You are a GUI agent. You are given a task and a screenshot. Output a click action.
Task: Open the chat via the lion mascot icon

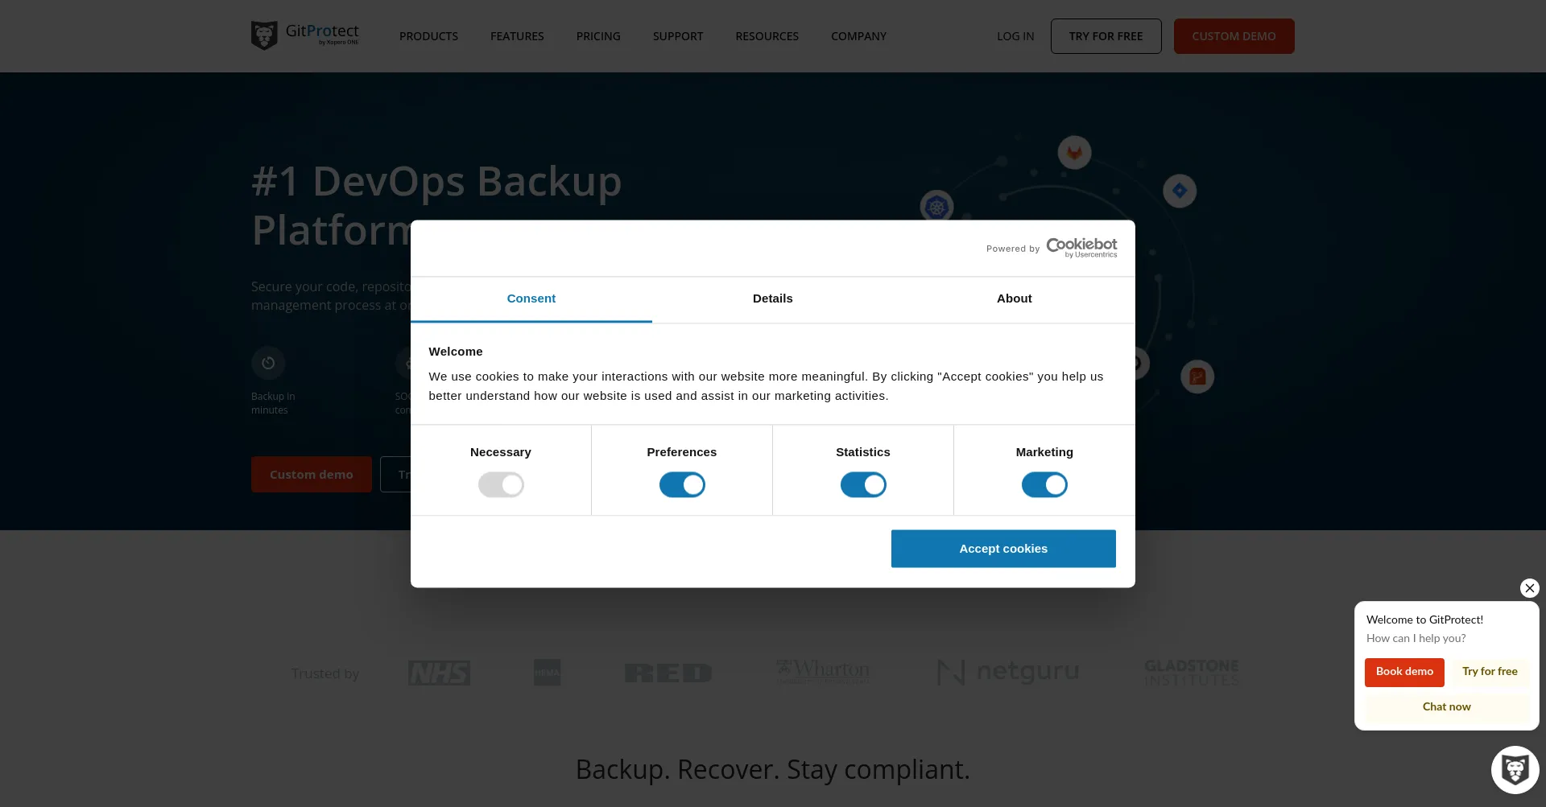[1515, 769]
